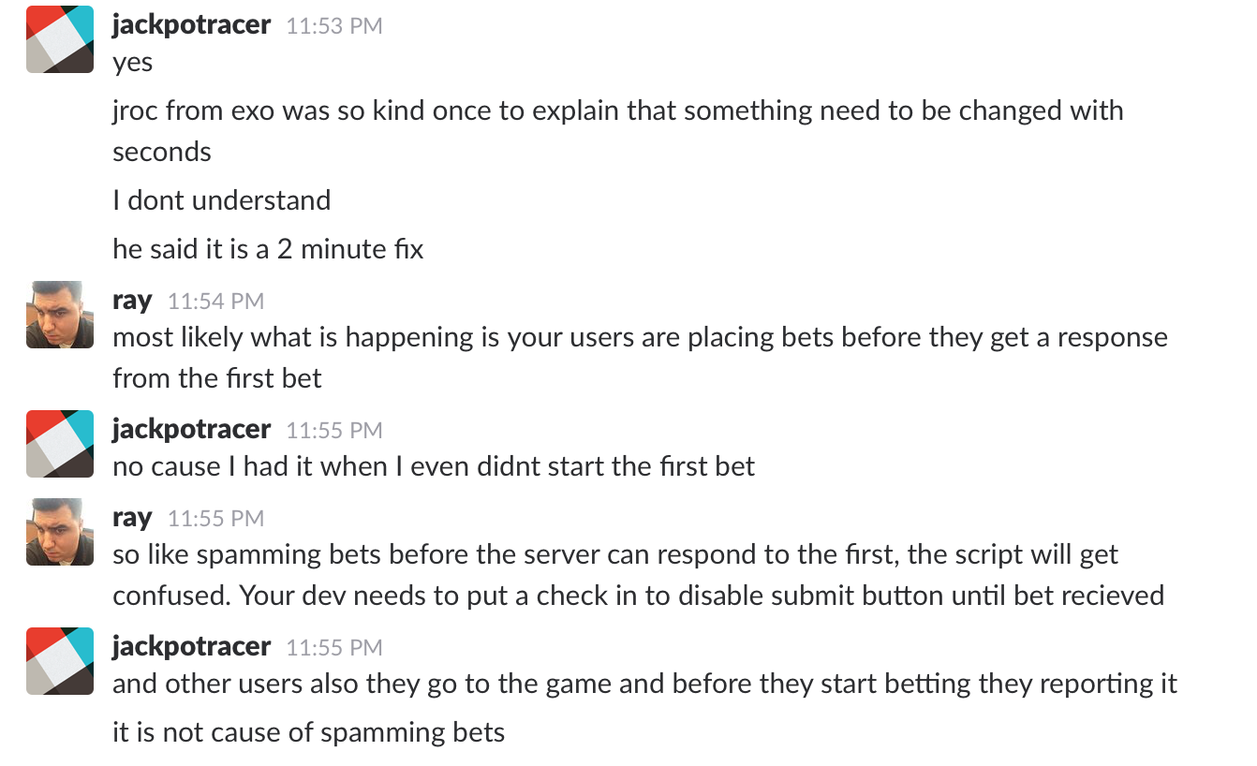Click the message 'it is not cause of spamming bets'

(309, 732)
